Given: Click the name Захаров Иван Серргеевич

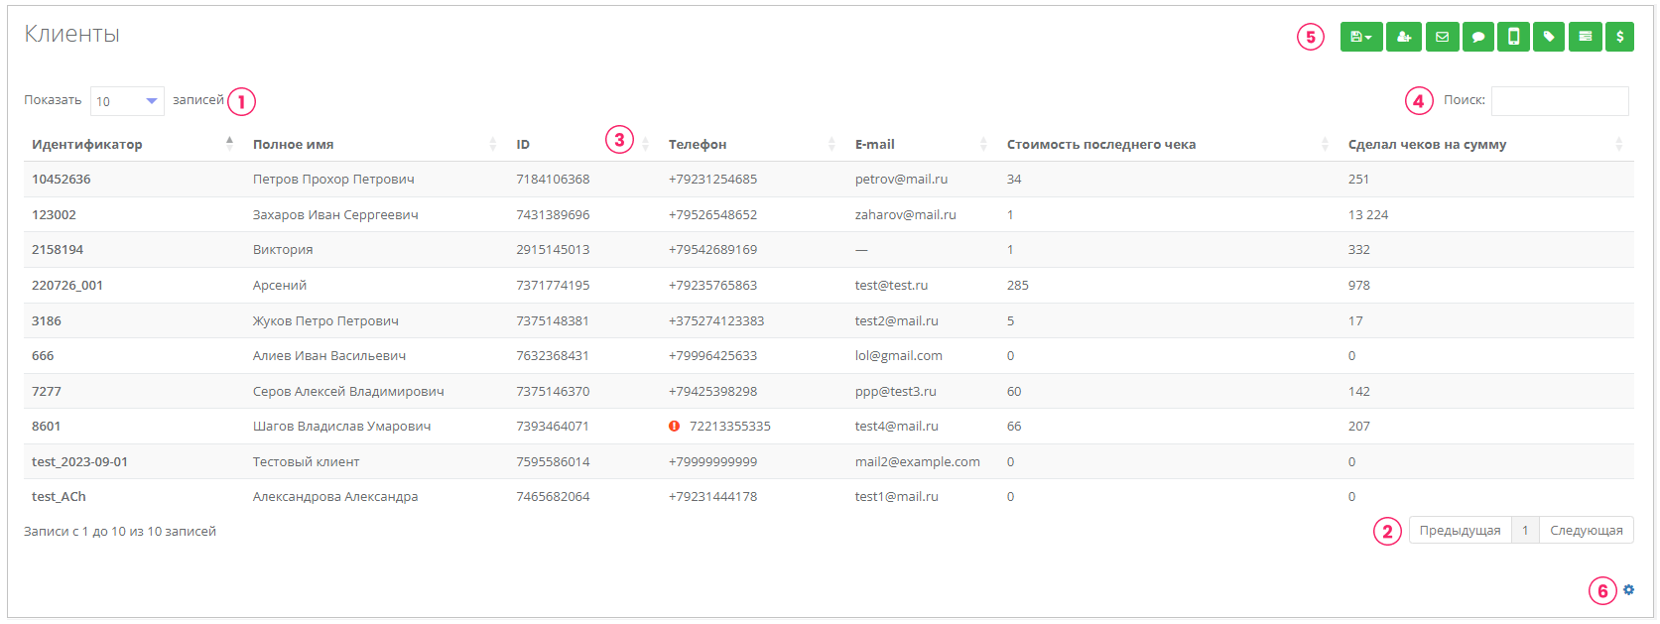Looking at the screenshot, I should tap(335, 214).
